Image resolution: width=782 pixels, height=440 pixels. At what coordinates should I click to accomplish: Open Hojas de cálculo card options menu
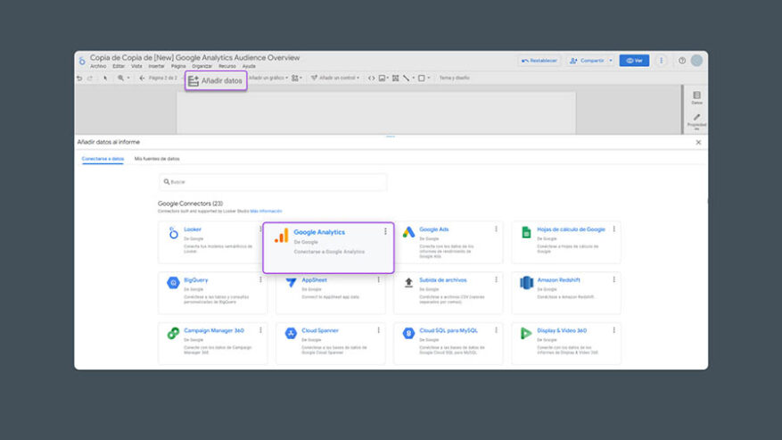coord(614,229)
